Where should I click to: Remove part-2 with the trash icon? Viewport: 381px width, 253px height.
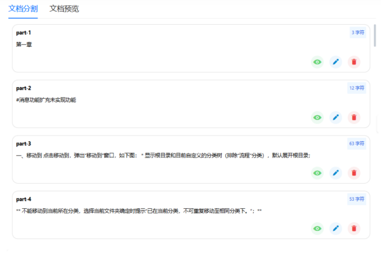[x=354, y=117]
